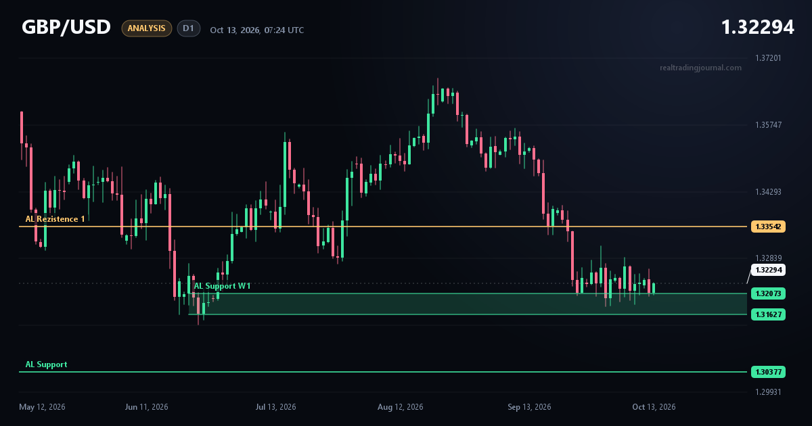Click the Jun 11, 2026 date label
The width and height of the screenshot is (812, 426).
[x=147, y=407]
